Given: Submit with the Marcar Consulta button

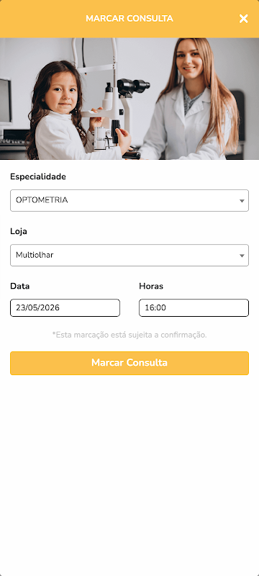Looking at the screenshot, I should click(129, 364).
